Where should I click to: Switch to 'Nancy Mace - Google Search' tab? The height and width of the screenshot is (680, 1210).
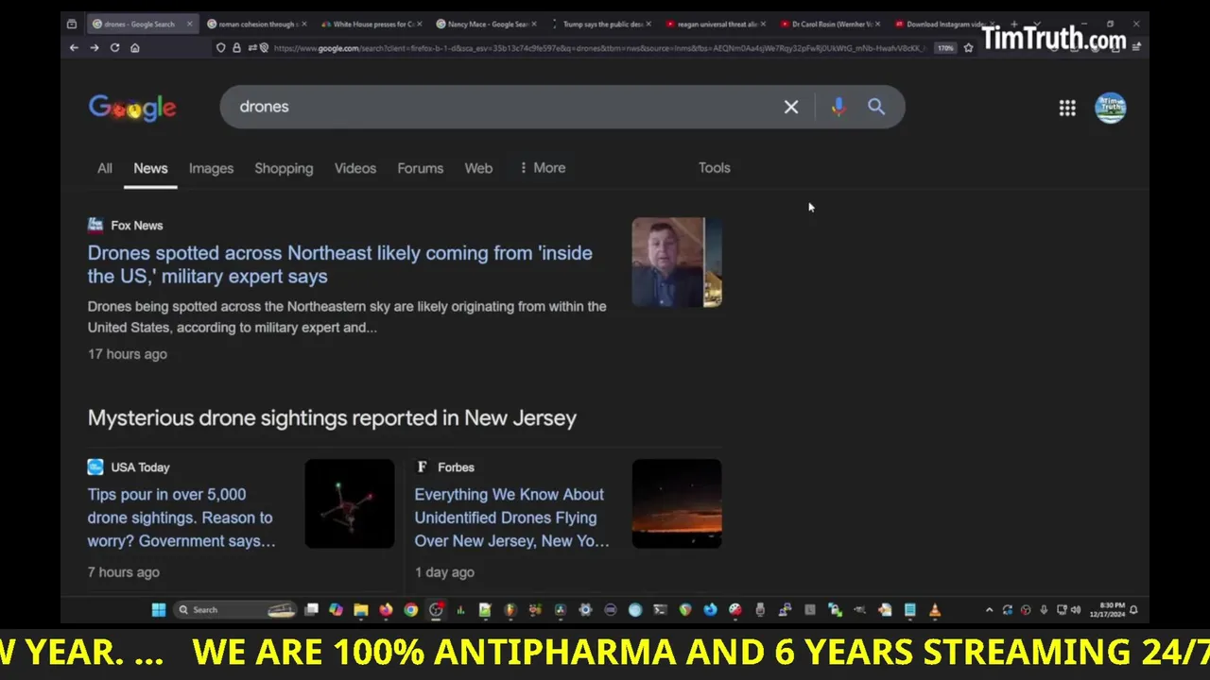[x=484, y=24]
